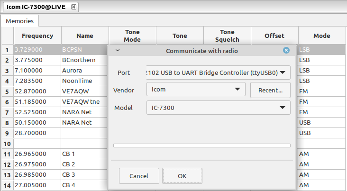Close the Icom IC-7300@LIVE tab

[73, 7]
